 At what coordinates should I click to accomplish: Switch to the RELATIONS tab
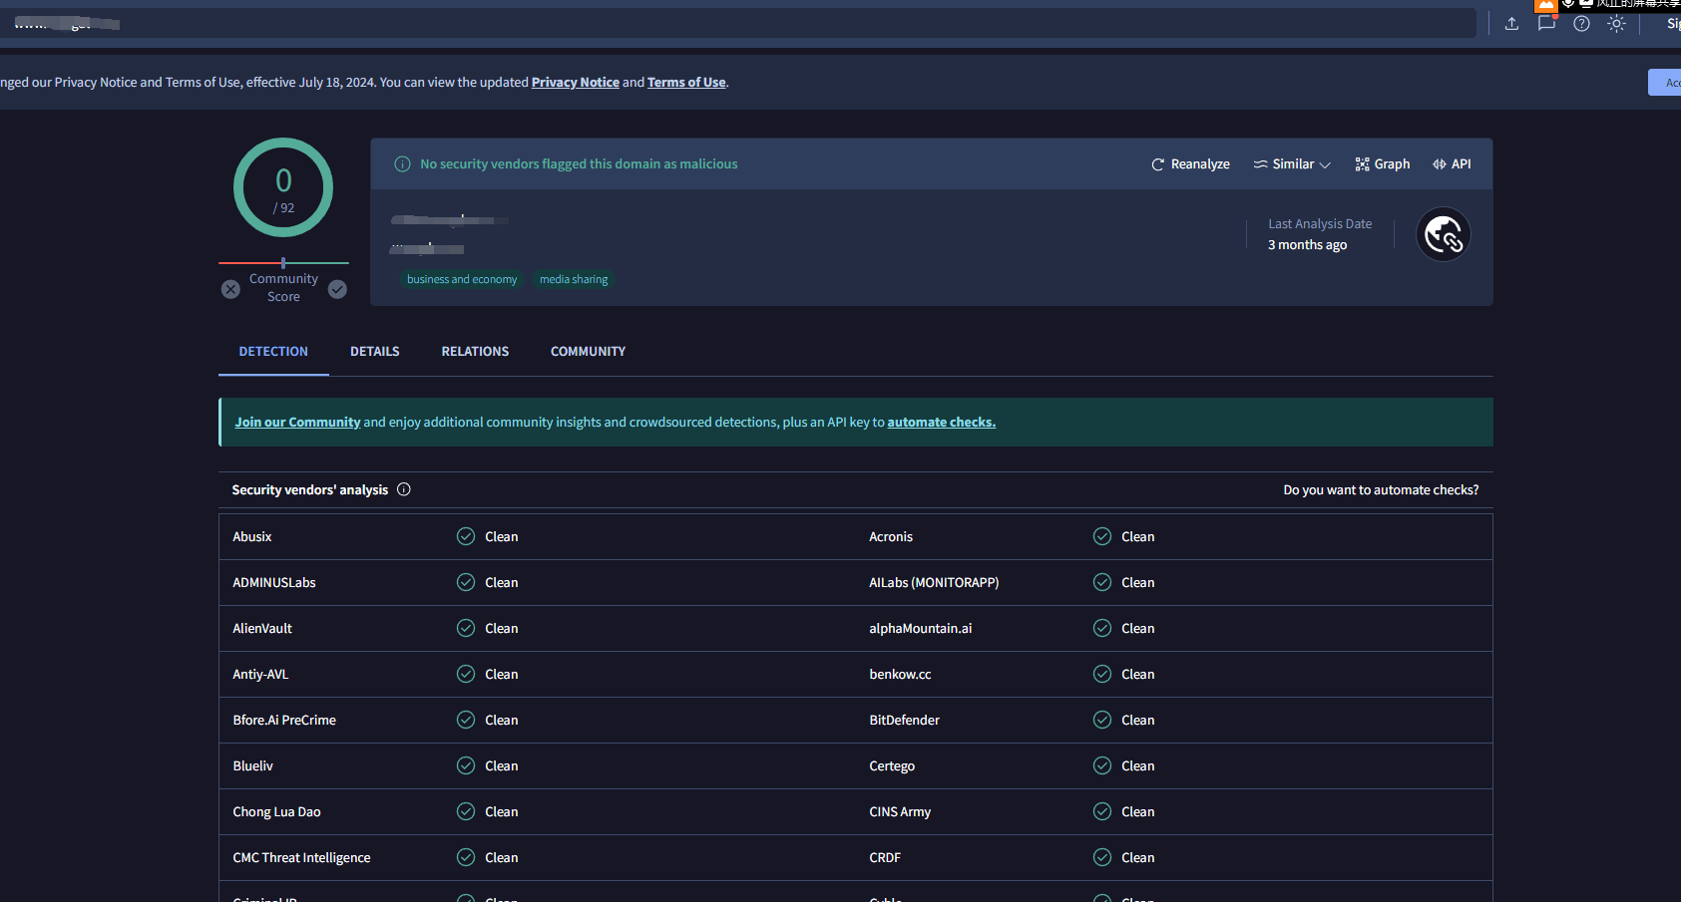(475, 352)
